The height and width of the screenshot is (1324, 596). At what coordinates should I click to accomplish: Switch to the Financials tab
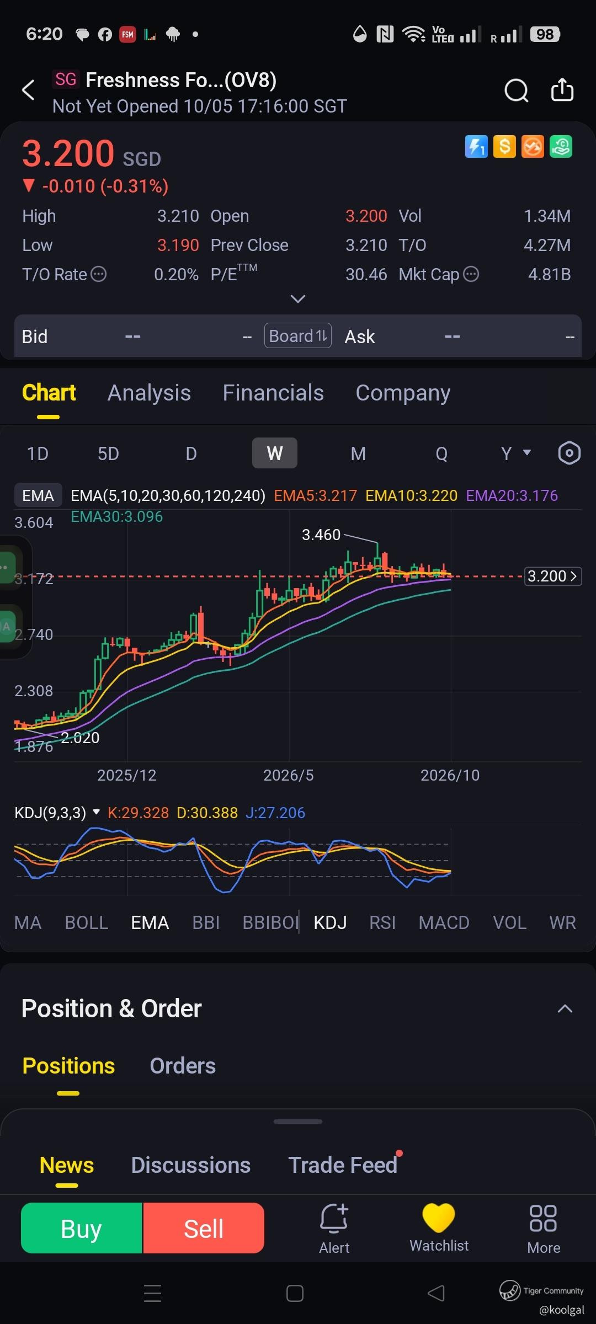pyautogui.click(x=273, y=393)
